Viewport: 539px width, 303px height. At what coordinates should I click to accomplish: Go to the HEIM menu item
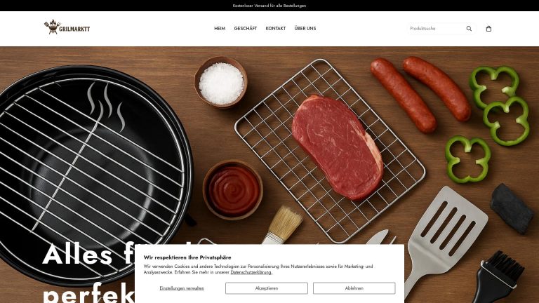(220, 29)
